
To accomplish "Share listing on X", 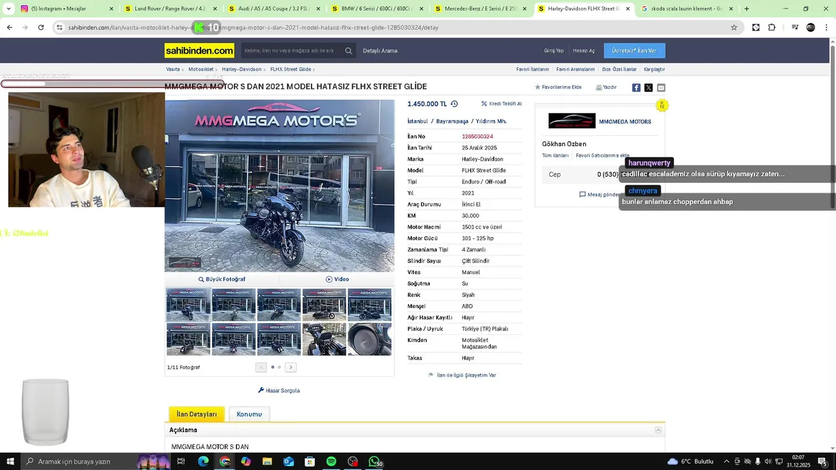I will (x=649, y=87).
